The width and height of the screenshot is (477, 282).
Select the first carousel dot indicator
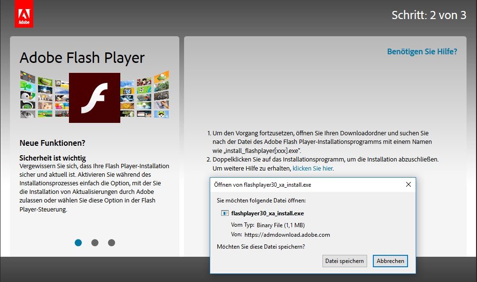click(x=78, y=242)
